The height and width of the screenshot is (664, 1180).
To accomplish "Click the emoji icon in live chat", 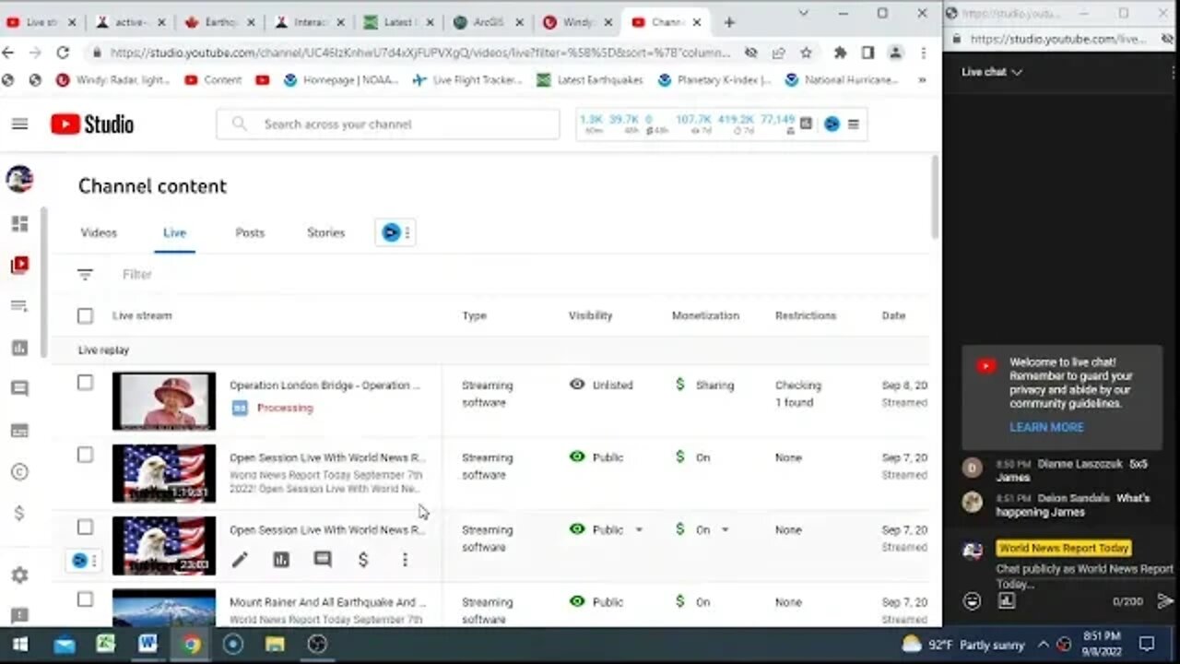I will tap(972, 601).
